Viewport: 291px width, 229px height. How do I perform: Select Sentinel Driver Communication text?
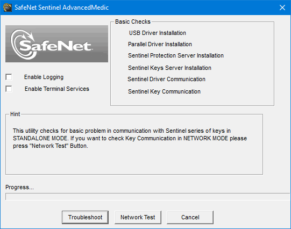coord(166,79)
